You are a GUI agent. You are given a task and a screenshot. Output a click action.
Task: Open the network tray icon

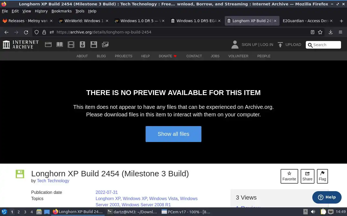click(330, 212)
